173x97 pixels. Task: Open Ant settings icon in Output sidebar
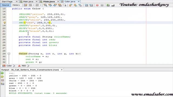[2, 84]
